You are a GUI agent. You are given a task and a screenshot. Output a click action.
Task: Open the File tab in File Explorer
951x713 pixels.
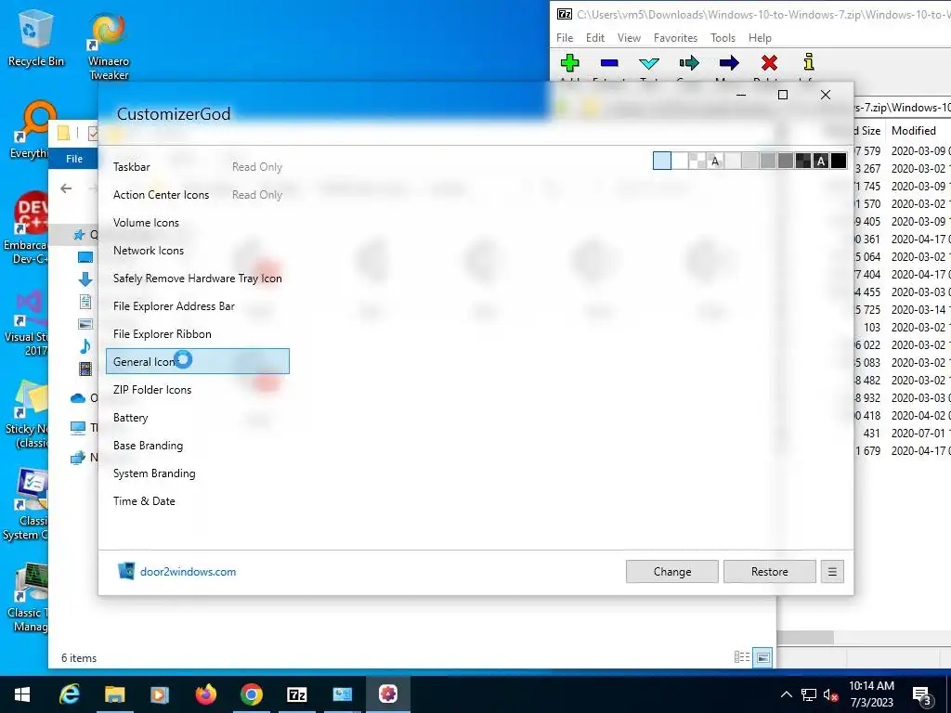click(74, 159)
